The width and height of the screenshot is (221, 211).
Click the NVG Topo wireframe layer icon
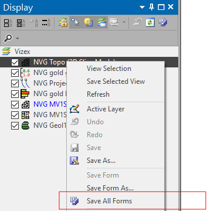click(x=25, y=62)
